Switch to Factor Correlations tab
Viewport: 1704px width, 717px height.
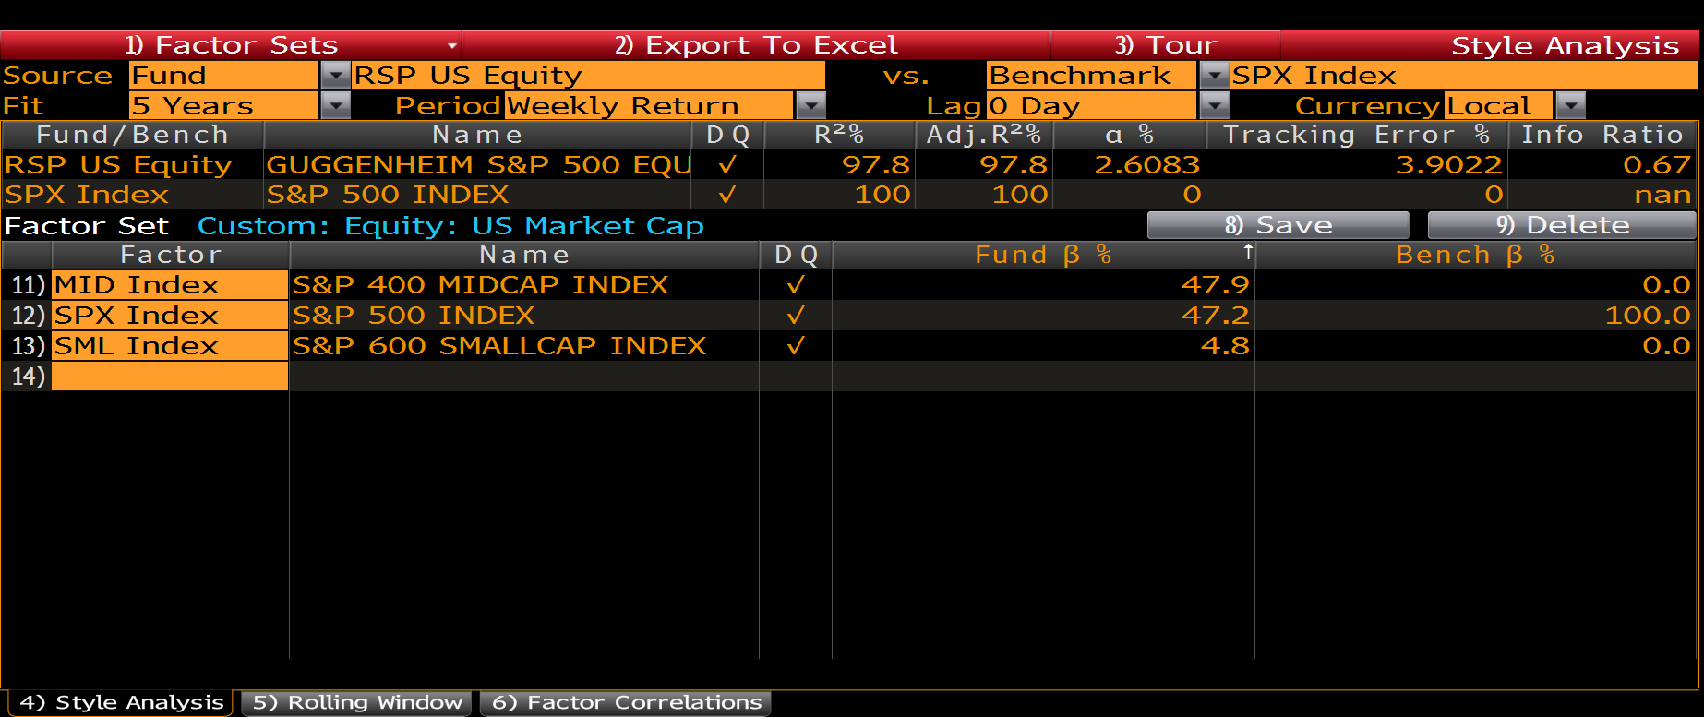(627, 702)
